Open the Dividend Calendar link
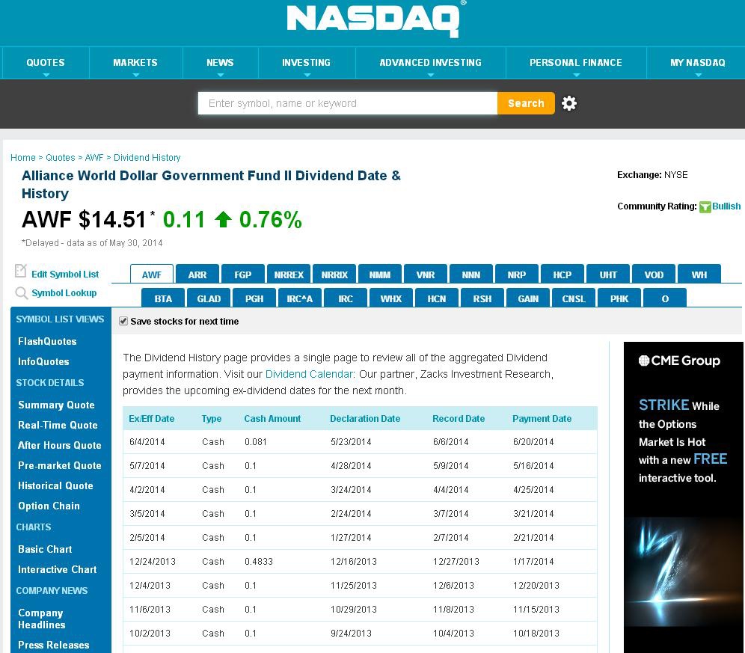Viewport: 745px width, 653px height. point(310,374)
